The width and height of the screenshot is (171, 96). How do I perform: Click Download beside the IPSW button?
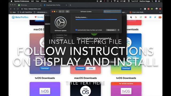[80, 69]
